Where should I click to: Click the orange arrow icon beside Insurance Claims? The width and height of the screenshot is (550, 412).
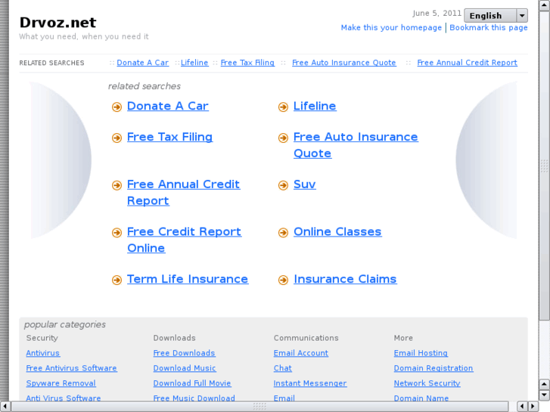pos(283,280)
